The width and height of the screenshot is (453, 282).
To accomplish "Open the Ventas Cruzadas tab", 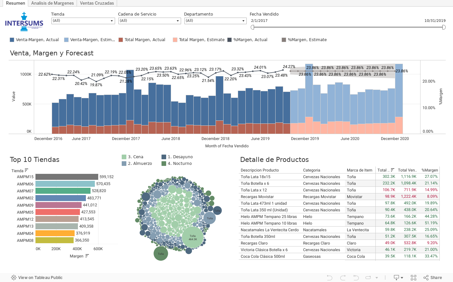I will point(97,3).
